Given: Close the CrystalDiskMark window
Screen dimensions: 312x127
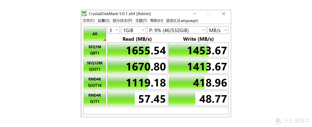Looking at the screenshot, I should point(224,14).
